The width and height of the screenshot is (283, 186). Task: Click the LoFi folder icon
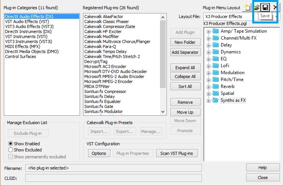216,66
